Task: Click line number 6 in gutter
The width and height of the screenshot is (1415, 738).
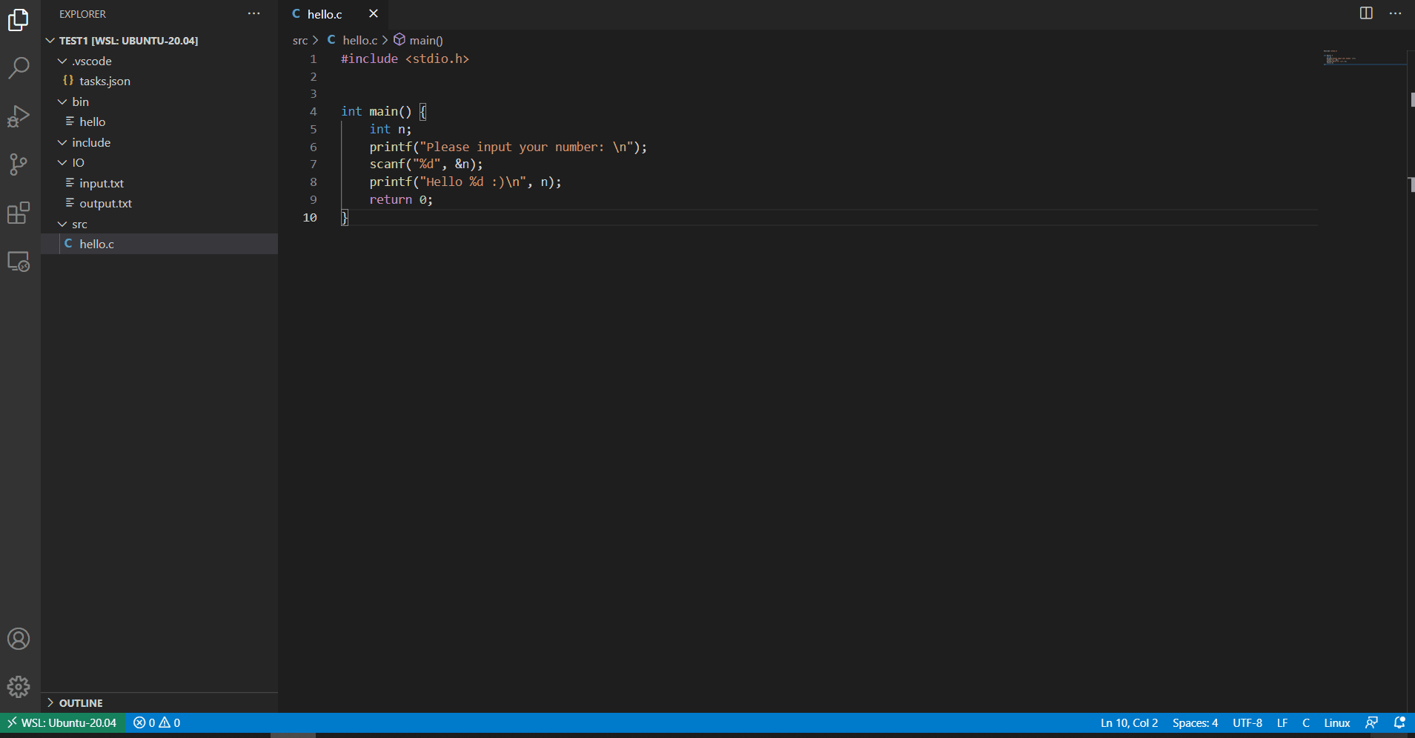Action: (x=314, y=147)
